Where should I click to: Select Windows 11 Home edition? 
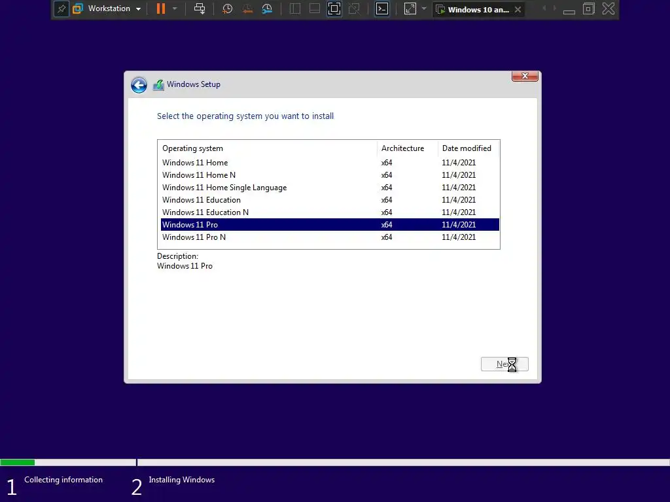coord(330,163)
